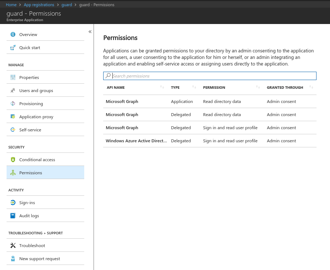The width and height of the screenshot is (330, 270).
Task: Click Admin consent in Windows Azure row
Action: 282,141
